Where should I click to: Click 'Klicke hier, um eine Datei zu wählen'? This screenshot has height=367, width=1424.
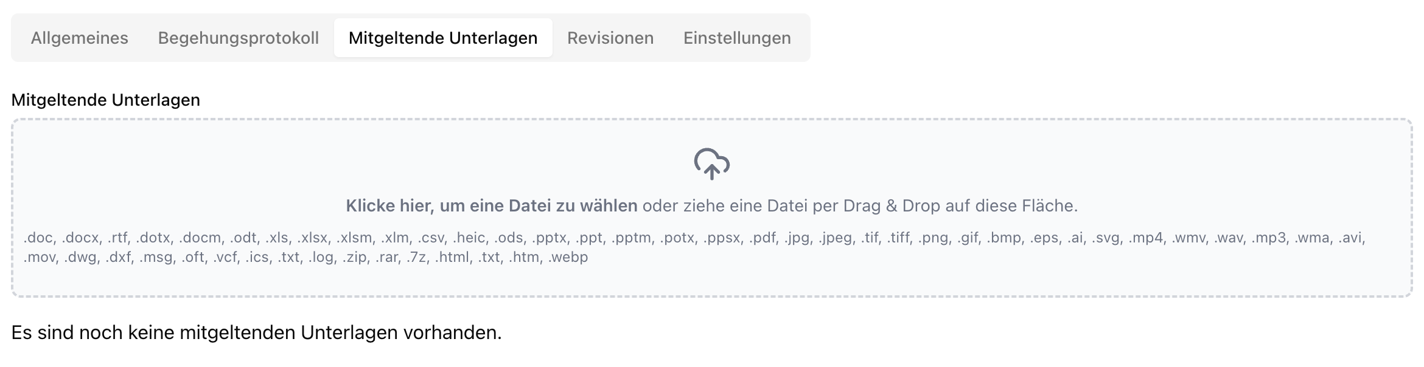490,206
